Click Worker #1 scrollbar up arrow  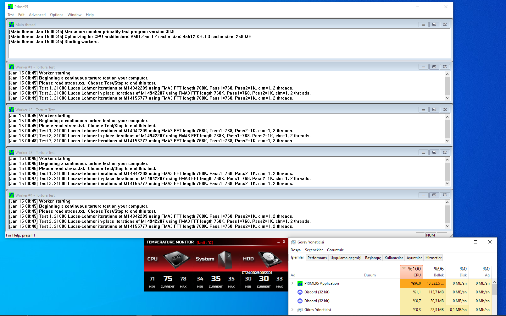point(448,74)
